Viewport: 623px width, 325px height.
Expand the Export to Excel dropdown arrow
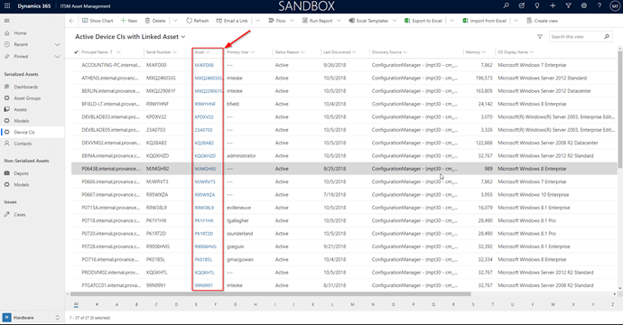click(451, 21)
